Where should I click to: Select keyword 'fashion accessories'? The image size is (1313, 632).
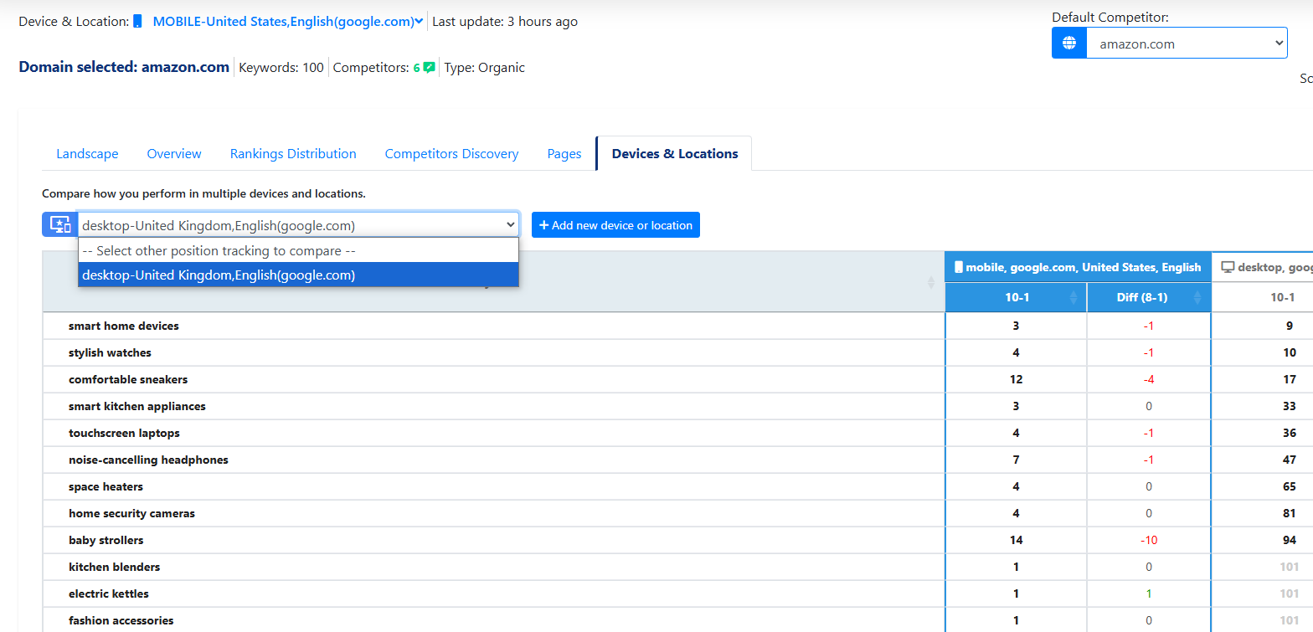click(121, 620)
